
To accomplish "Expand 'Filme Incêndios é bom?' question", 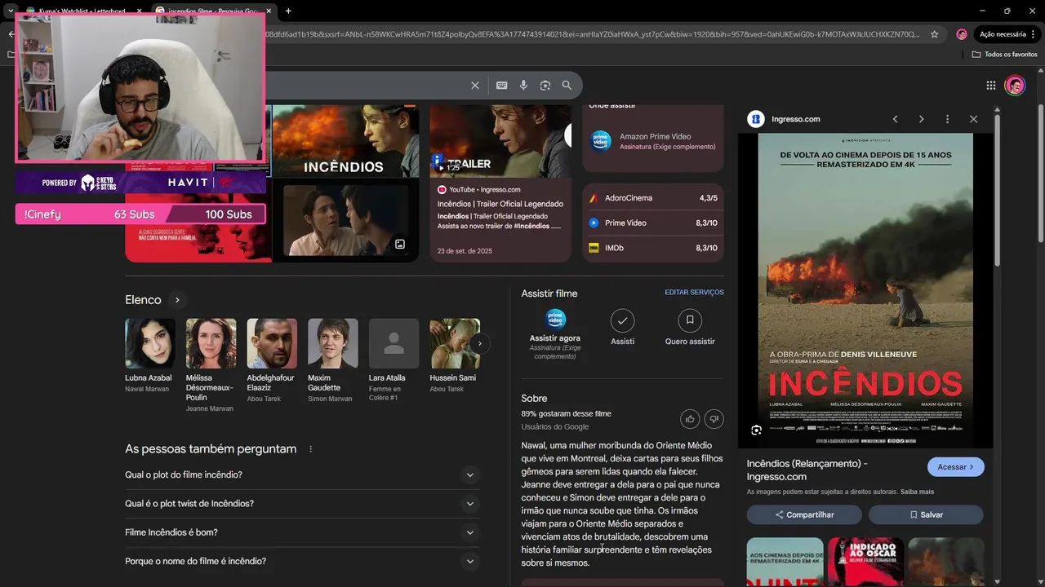I will point(302,532).
